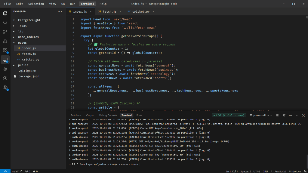
Task: Change the UTF-8 file encoding
Action: pyautogui.click(x=257, y=171)
